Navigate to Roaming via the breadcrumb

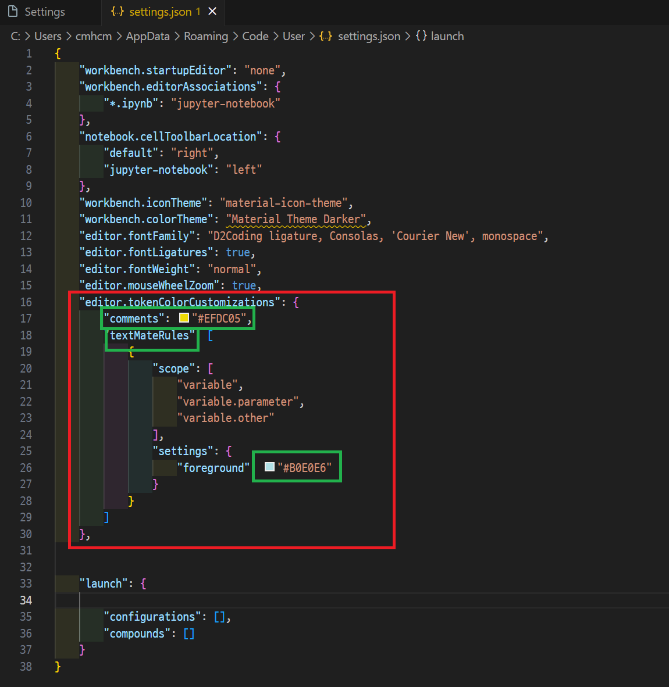click(206, 36)
